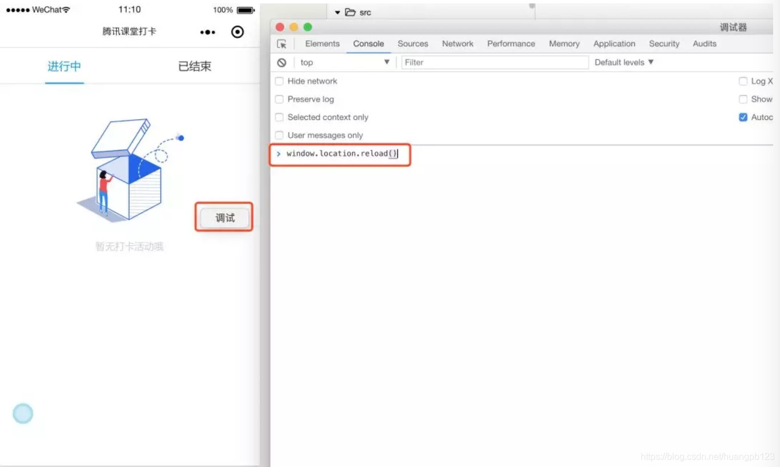Open the Memory tab

coord(564,44)
